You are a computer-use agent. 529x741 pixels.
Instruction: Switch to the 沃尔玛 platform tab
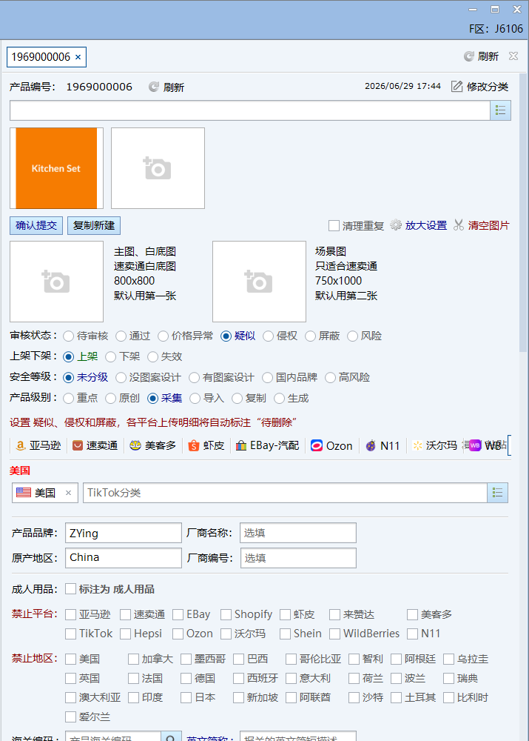[x=434, y=445]
